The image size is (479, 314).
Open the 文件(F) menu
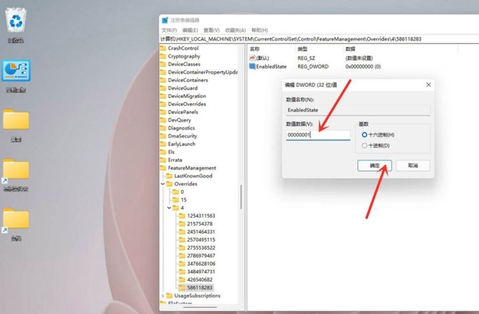click(169, 31)
